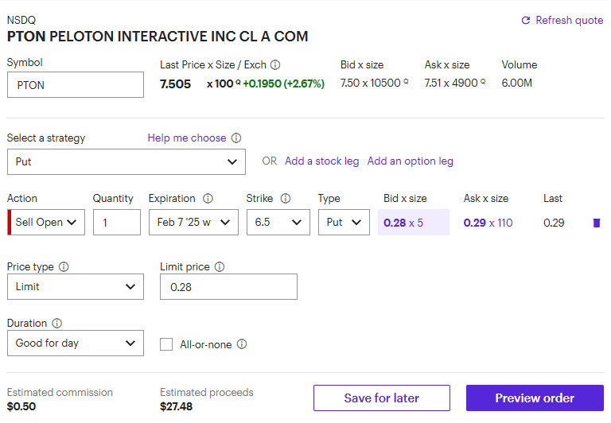
Task: Click the Strike info icon
Action: tap(286, 199)
